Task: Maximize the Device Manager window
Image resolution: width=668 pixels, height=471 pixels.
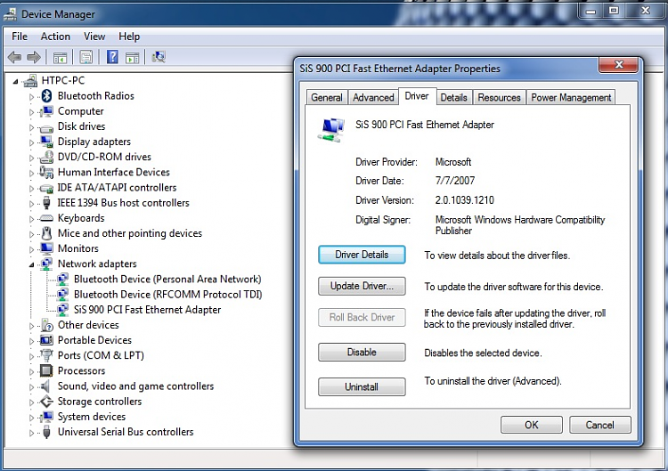Action: click(614, 11)
